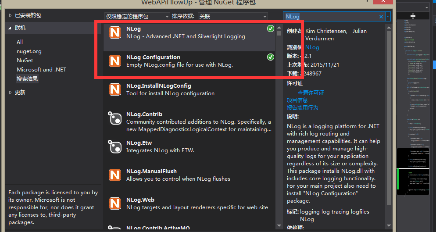Select the NLog.Web package icon
436x232 pixels.
pos(115,203)
